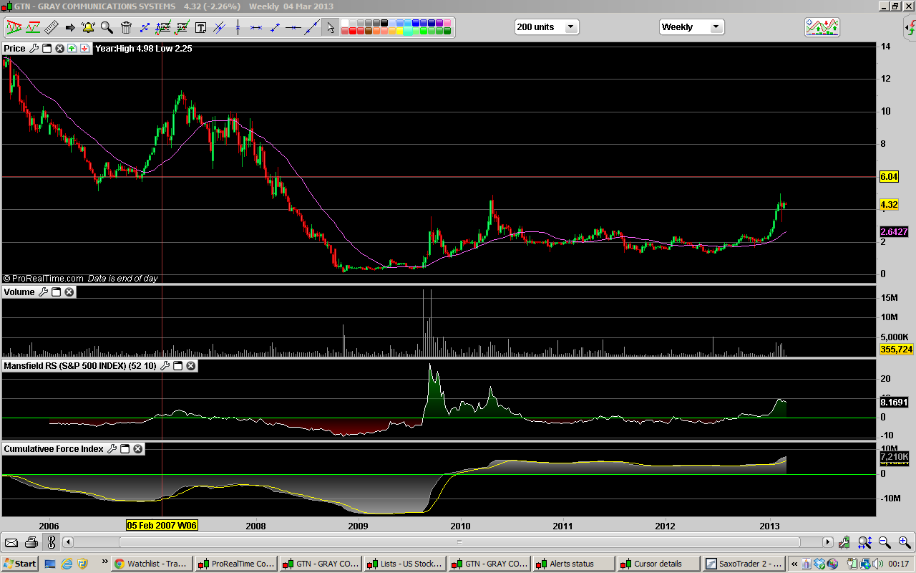Open Price panel wrench settings

pos(34,49)
